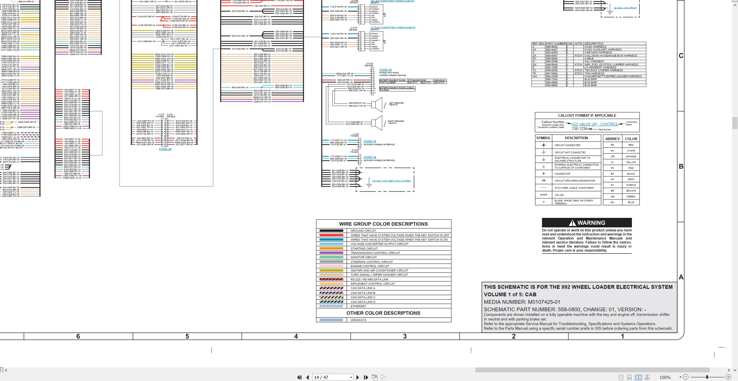Select two-page side-by-side view
738x381 pixels.
coord(639,377)
